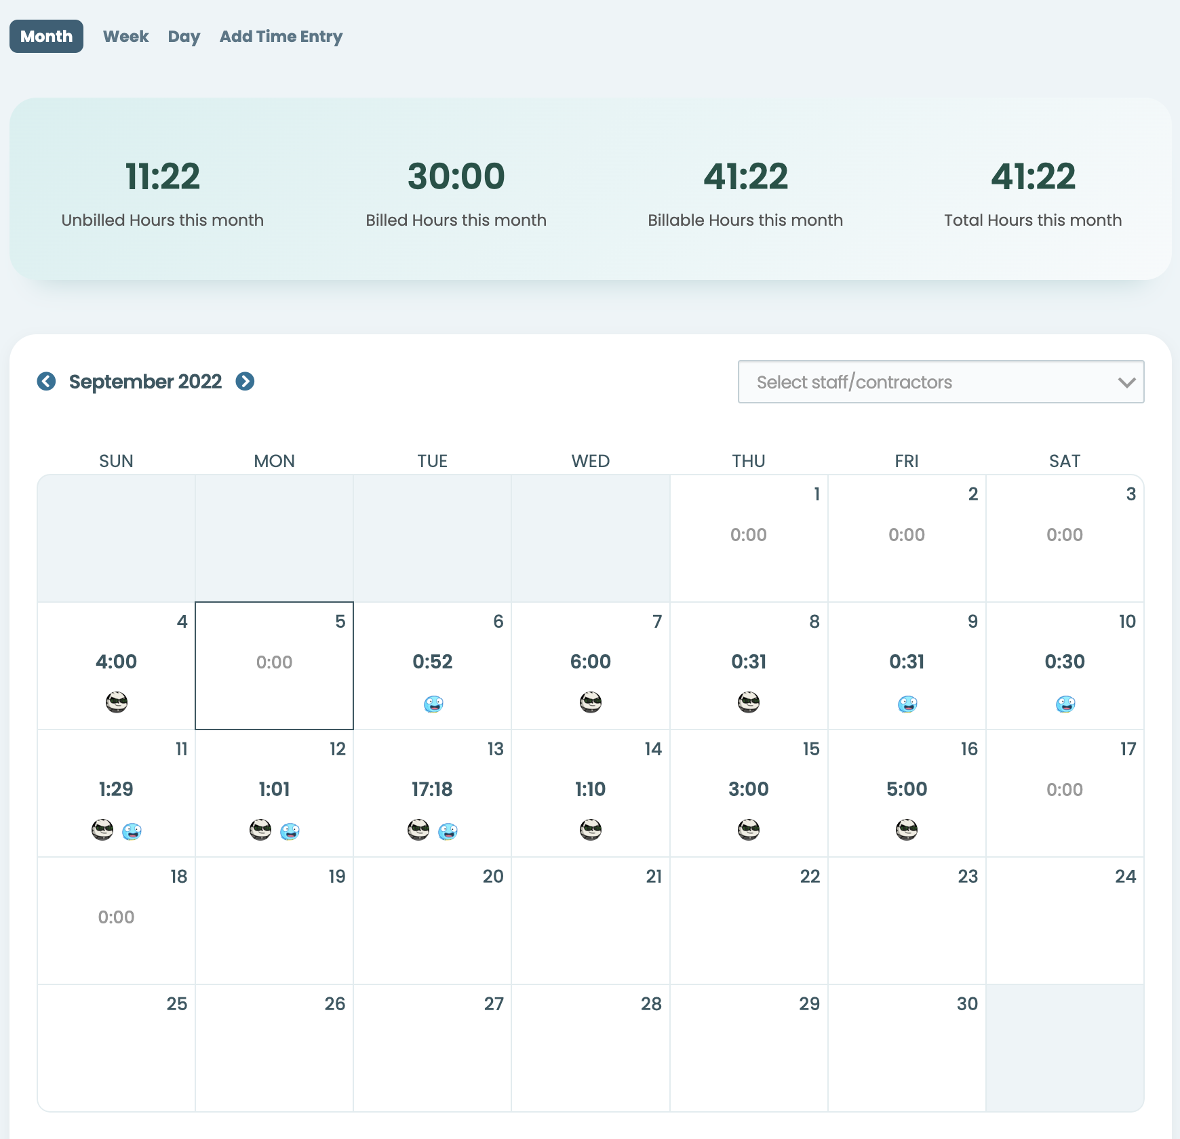Open the 17:18 entry on September 13
This screenshot has width=1180, height=1139.
tap(432, 788)
